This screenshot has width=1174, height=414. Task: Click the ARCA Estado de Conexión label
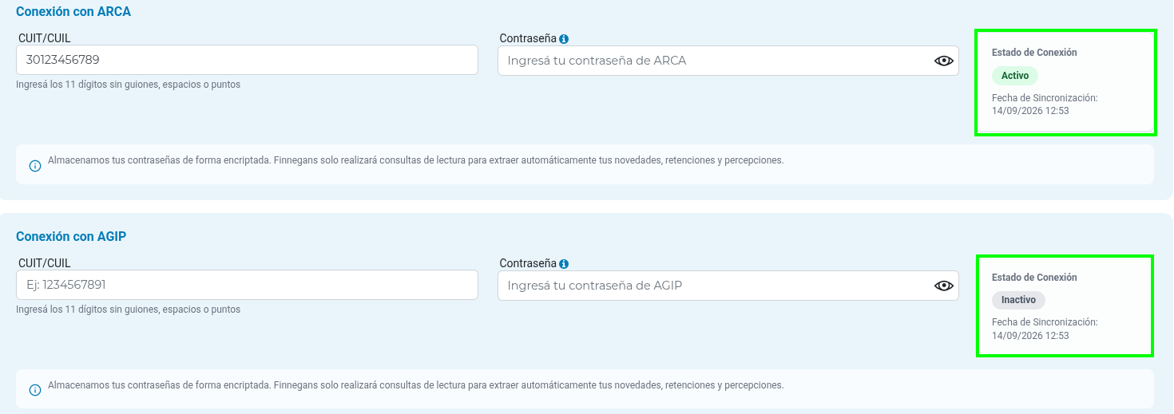tap(1034, 52)
